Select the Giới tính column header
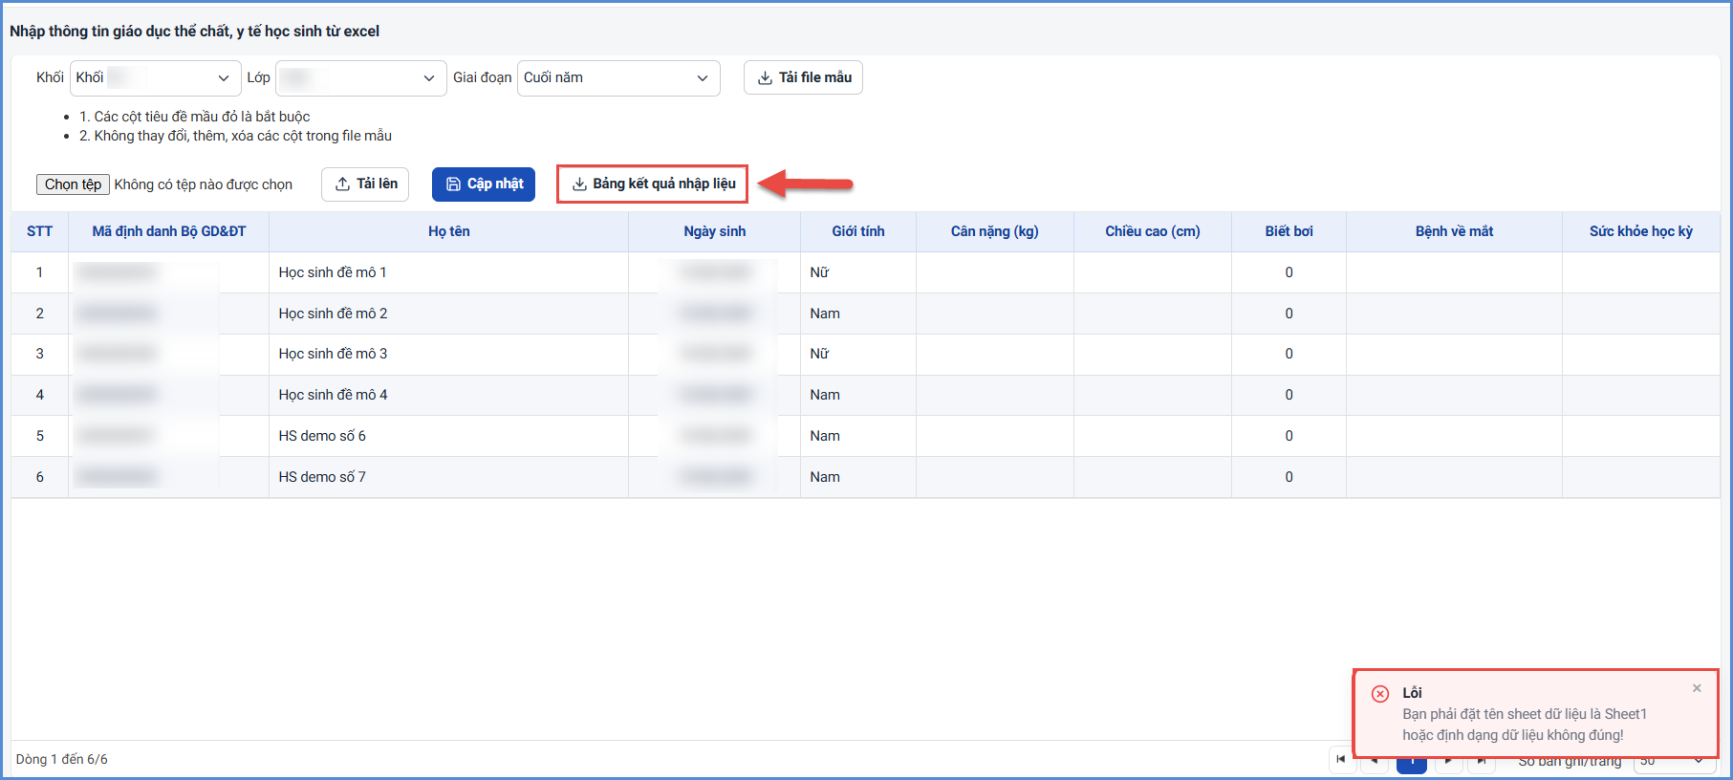Image resolution: width=1733 pixels, height=780 pixels. click(x=858, y=231)
